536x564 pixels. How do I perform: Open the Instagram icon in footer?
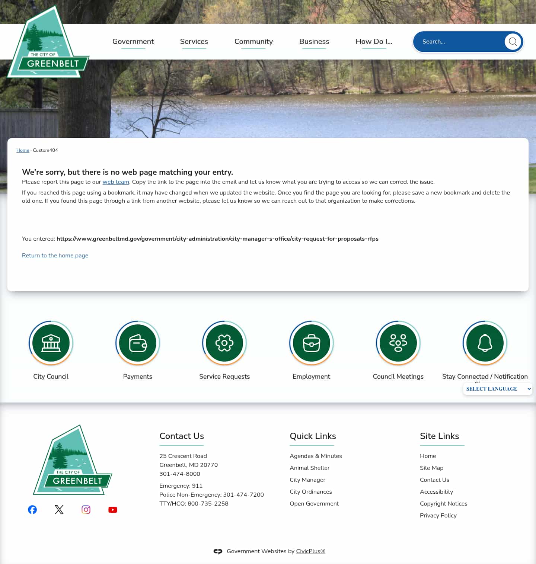pos(86,510)
